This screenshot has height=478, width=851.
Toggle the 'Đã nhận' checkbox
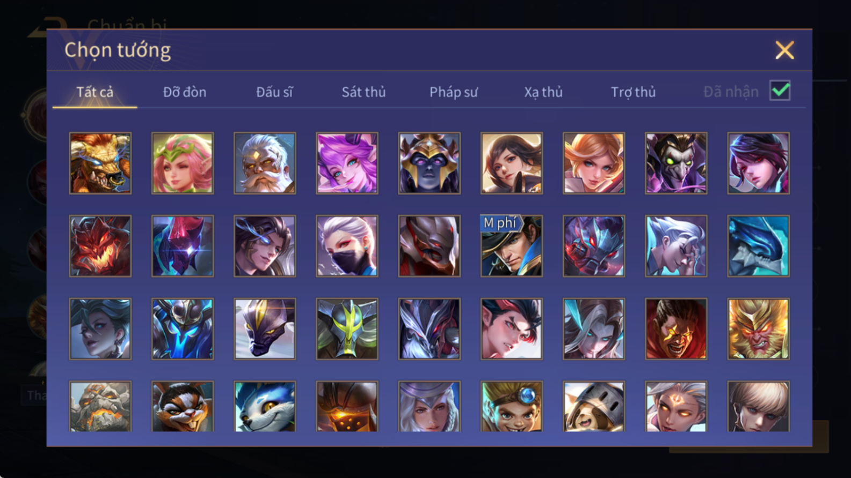click(x=780, y=91)
